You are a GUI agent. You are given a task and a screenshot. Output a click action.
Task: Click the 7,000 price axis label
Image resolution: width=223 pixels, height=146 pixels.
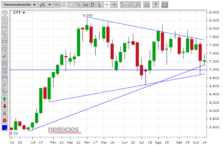point(214,70)
